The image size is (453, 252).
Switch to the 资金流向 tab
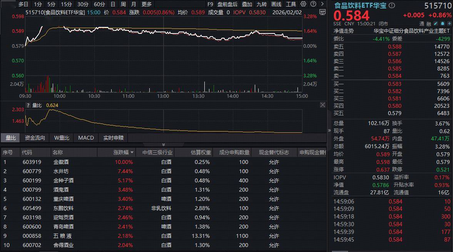(x=35, y=138)
